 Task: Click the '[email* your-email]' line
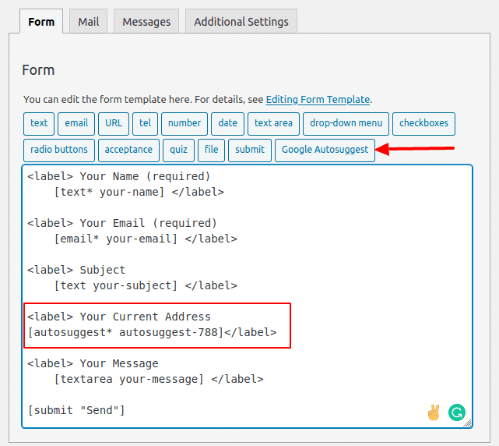146,239
